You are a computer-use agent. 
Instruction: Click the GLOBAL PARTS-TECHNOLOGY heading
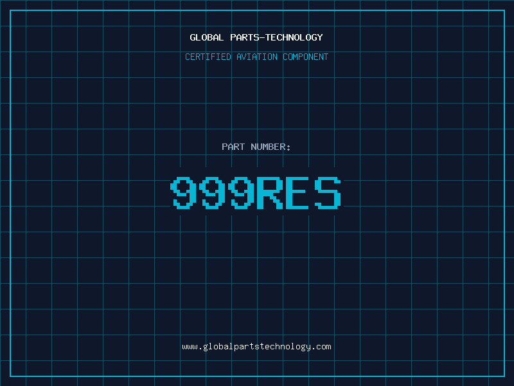(x=256, y=37)
